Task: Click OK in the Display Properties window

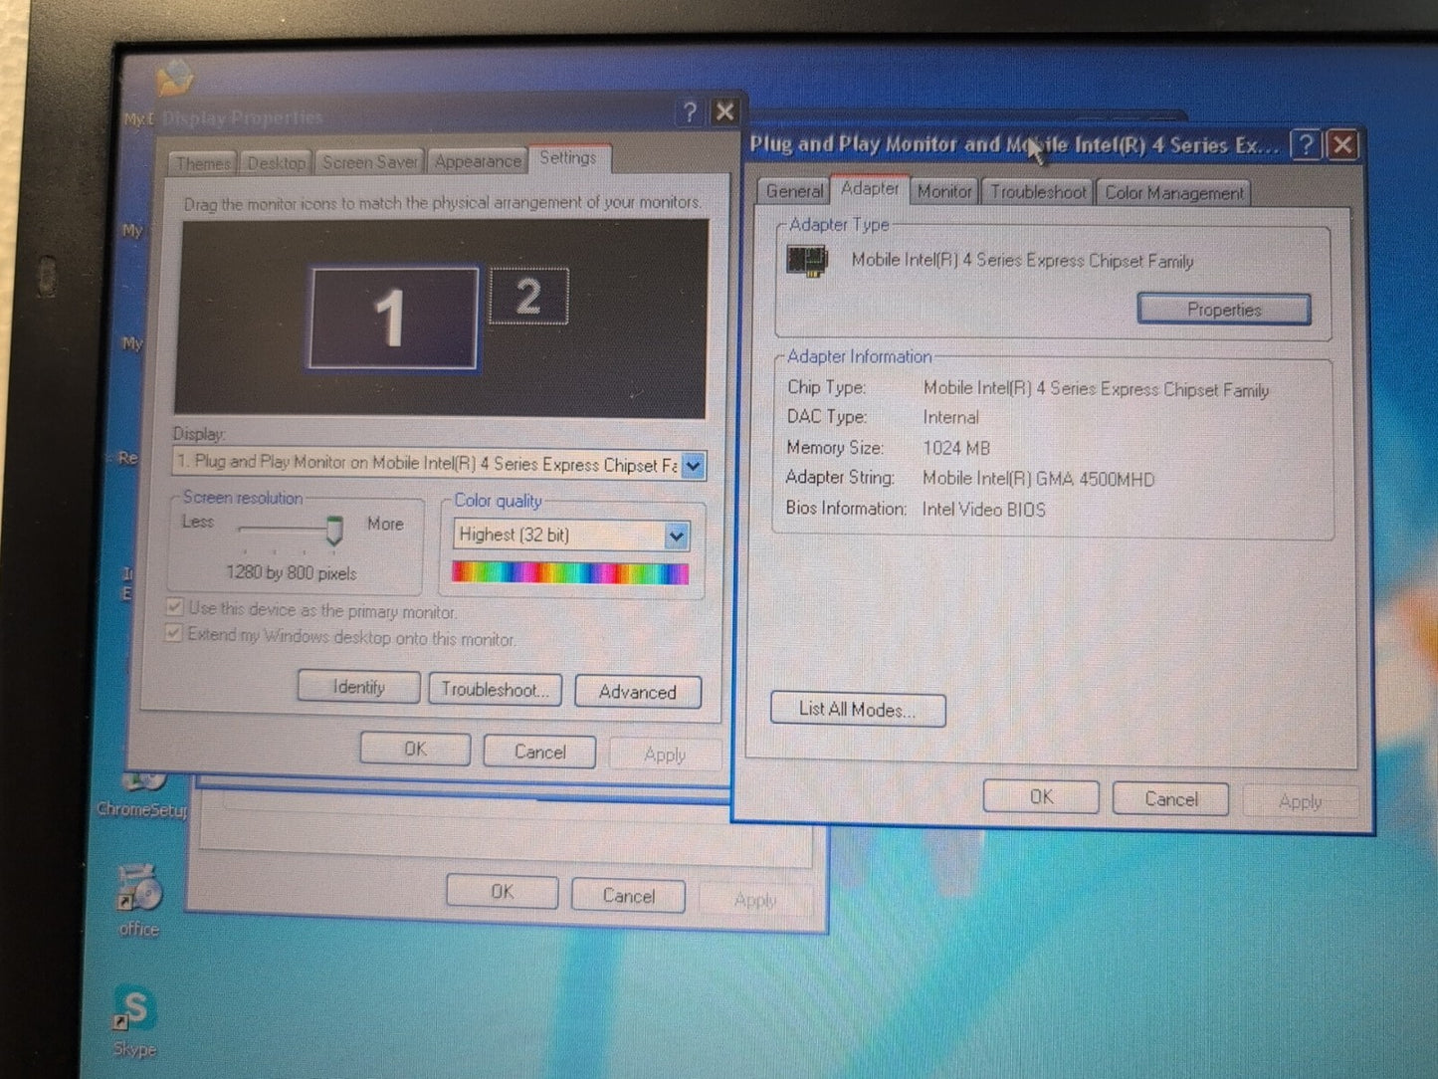Action: pos(415,749)
